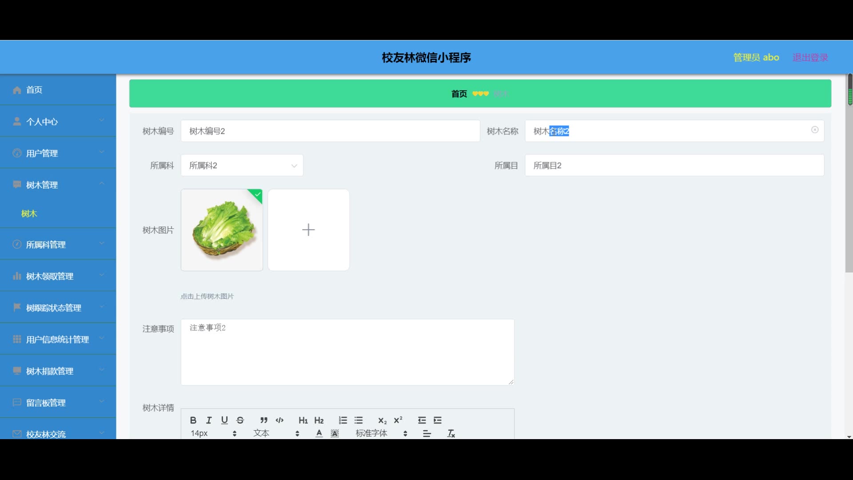Image resolution: width=853 pixels, height=480 pixels.
Task: Expand the 留言板管理 menu chevron
Action: [102, 401]
